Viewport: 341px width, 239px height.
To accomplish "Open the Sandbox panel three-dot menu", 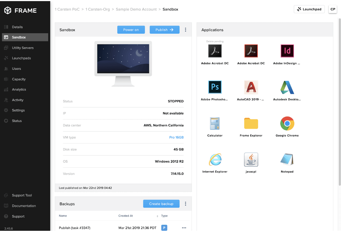I will coord(186,30).
